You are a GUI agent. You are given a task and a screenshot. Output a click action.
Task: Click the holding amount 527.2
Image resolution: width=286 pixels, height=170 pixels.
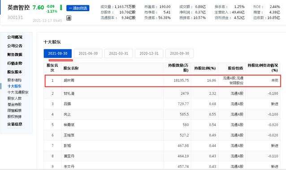click(184, 136)
